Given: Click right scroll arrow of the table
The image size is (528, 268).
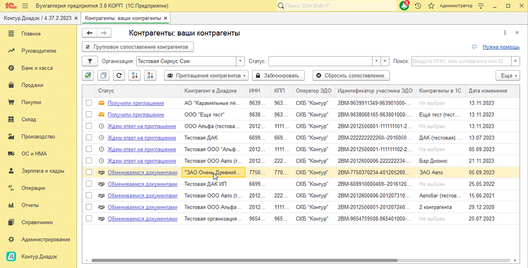Looking at the screenshot, I should point(515,260).
